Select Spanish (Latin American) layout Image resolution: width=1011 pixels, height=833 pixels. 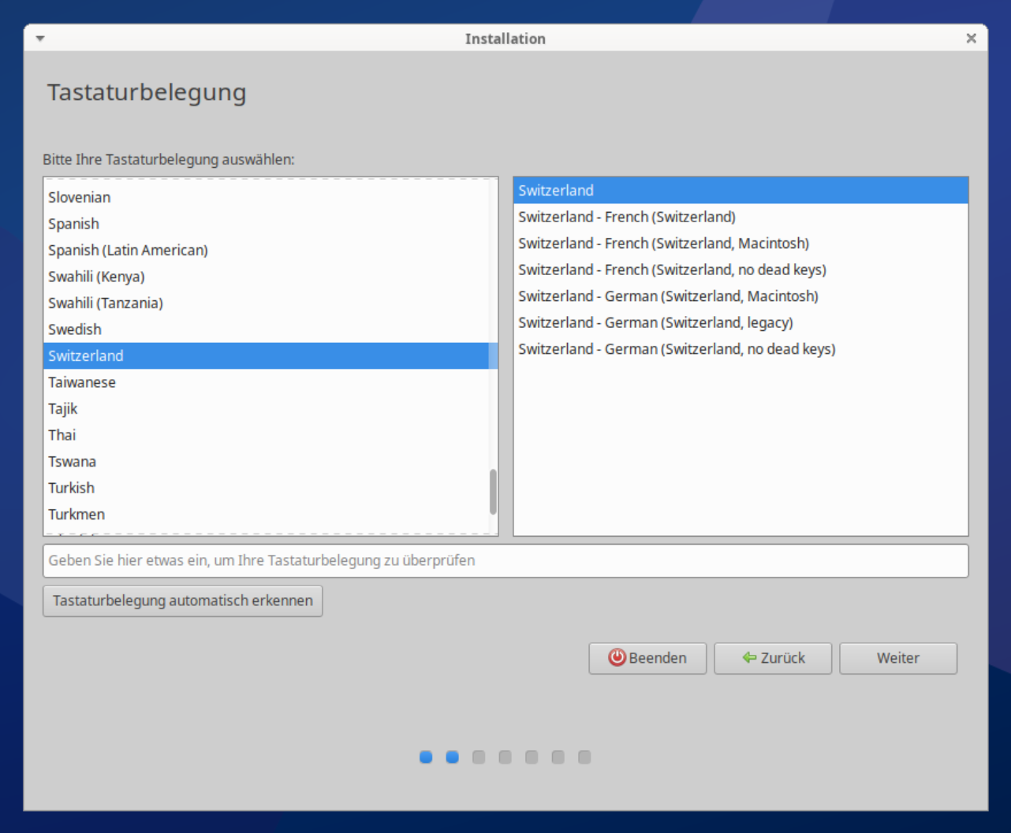[x=128, y=251]
